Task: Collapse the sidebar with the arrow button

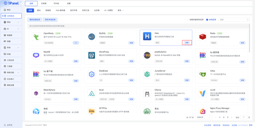Action: pyautogui.click(x=22, y=3)
